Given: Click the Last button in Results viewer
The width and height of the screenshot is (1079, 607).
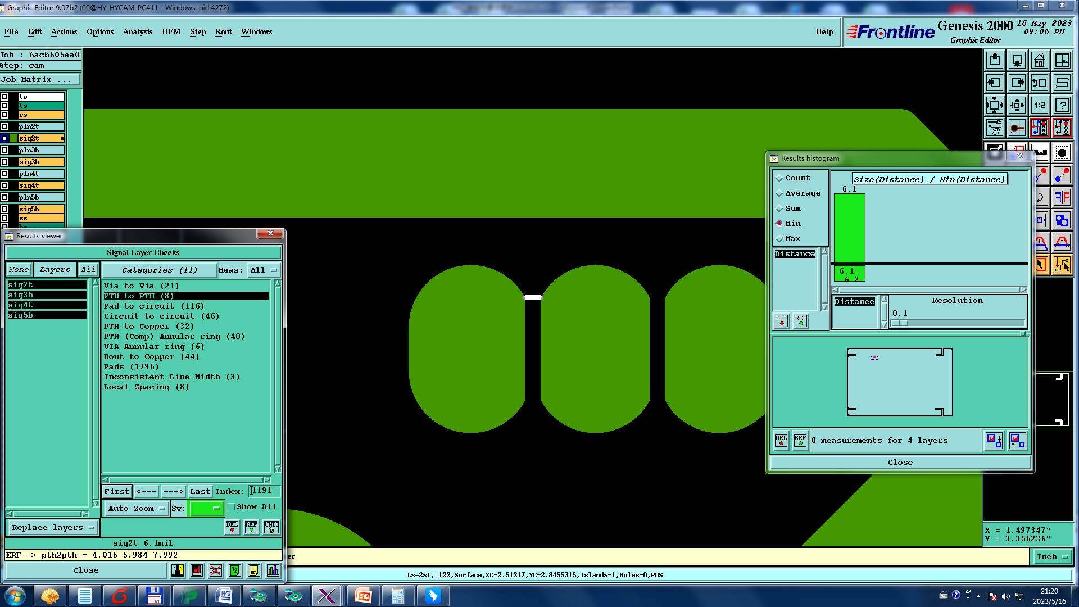Looking at the screenshot, I should point(200,492).
